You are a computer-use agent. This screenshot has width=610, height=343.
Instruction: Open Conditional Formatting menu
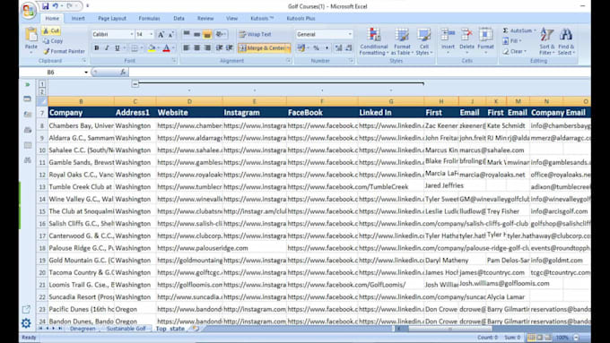tap(373, 41)
